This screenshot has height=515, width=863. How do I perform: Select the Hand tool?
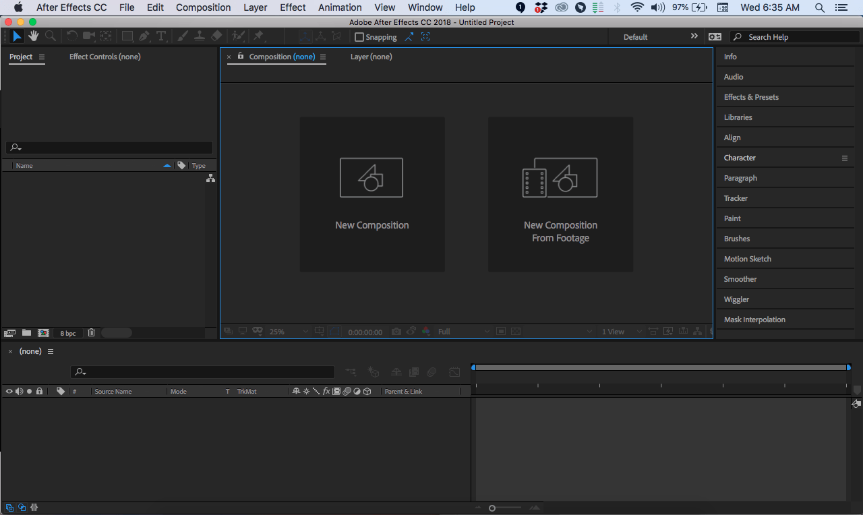[x=33, y=36]
